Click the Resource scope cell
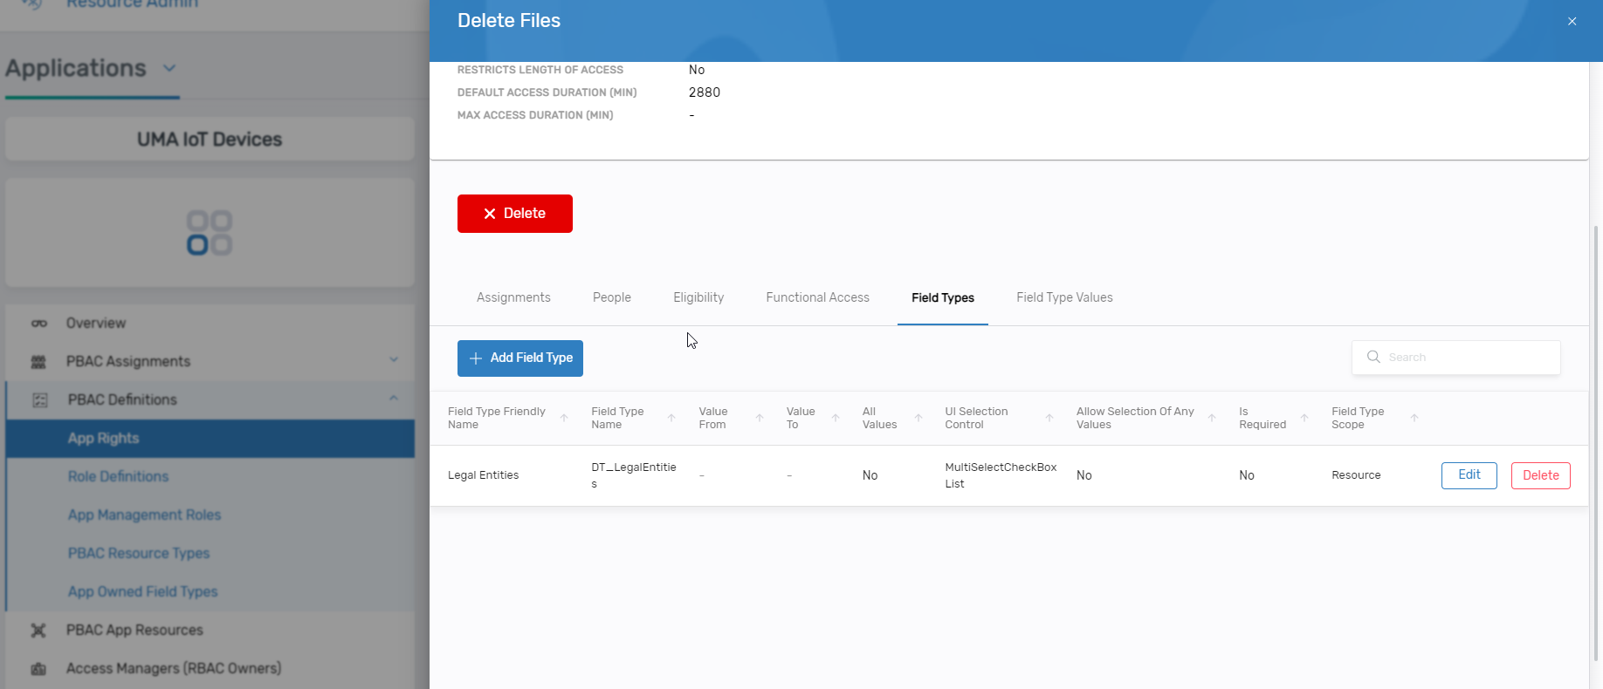Viewport: 1603px width, 689px height. coord(1356,475)
